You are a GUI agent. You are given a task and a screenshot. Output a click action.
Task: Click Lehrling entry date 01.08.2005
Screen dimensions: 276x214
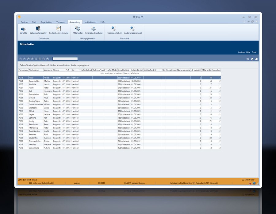point(137,118)
